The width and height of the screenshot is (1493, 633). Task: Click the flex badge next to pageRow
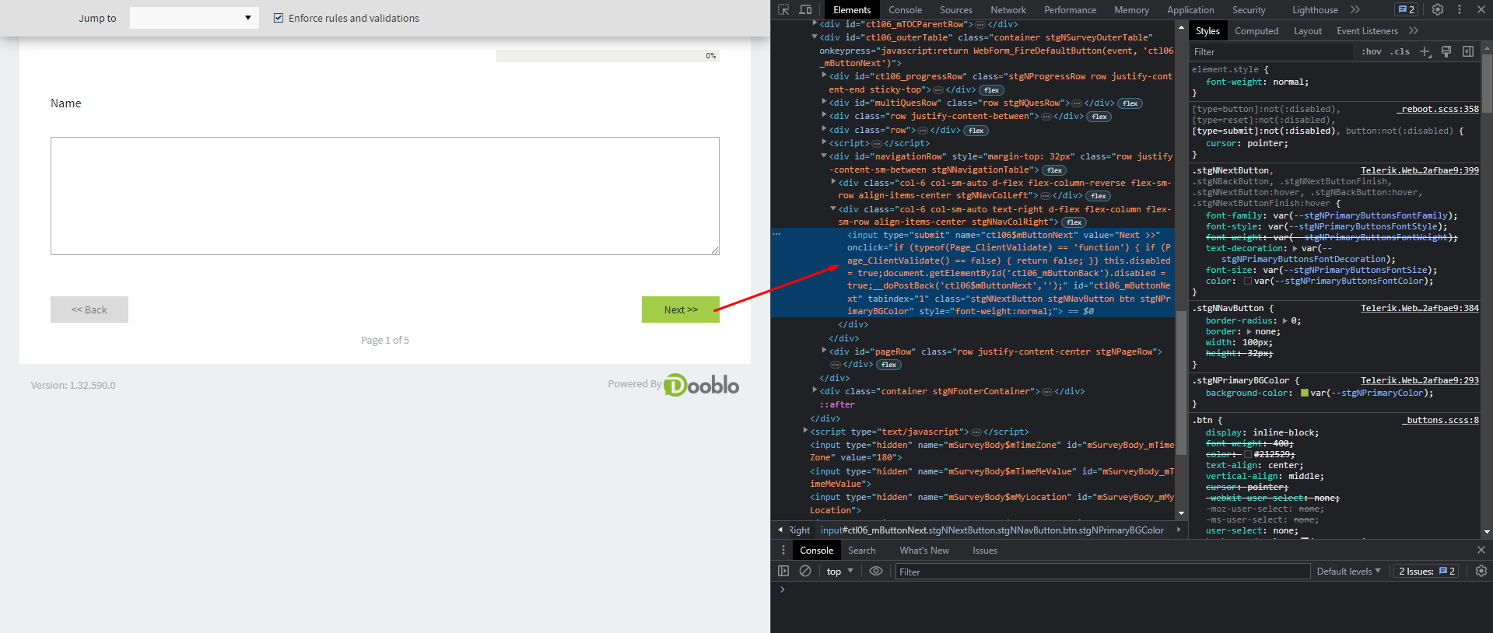pos(888,365)
